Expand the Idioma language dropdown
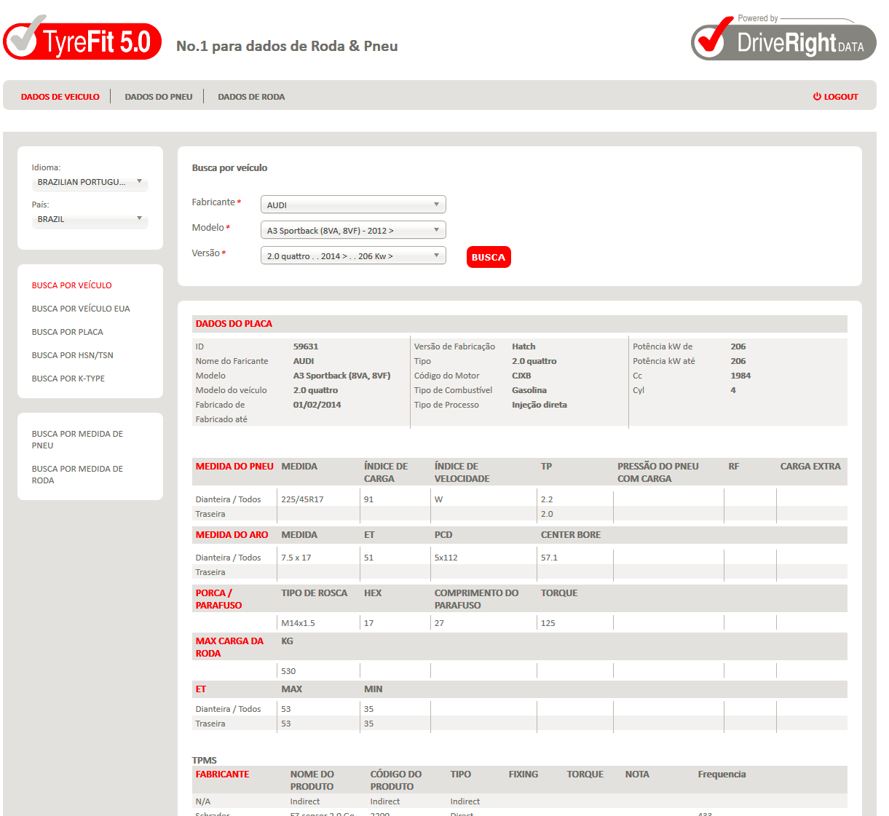The height and width of the screenshot is (816, 889). pyautogui.click(x=90, y=182)
